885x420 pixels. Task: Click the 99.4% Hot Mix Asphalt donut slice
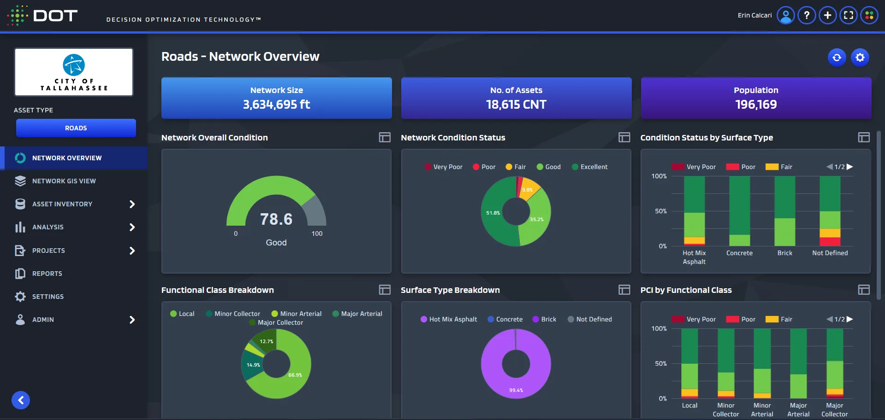[x=516, y=390]
